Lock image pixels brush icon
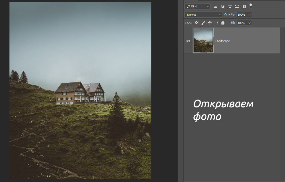Image resolution: width=285 pixels, height=182 pixels. click(x=203, y=23)
